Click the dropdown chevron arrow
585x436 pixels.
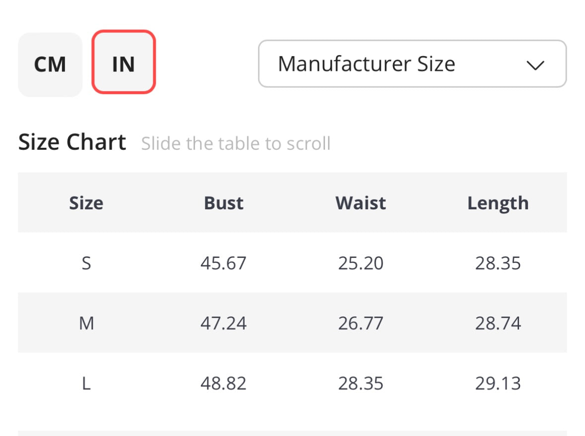click(535, 65)
